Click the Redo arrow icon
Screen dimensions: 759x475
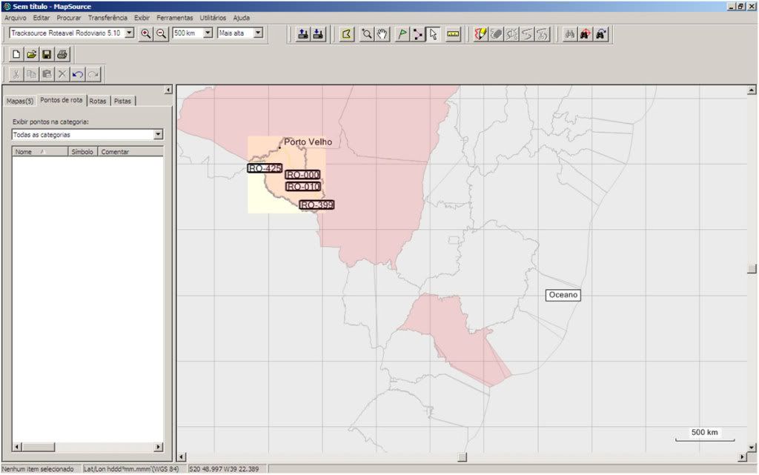click(93, 75)
